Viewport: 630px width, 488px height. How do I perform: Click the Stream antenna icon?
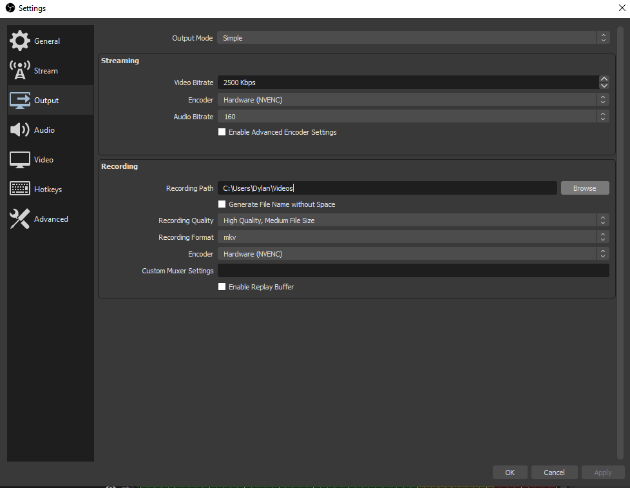click(20, 70)
